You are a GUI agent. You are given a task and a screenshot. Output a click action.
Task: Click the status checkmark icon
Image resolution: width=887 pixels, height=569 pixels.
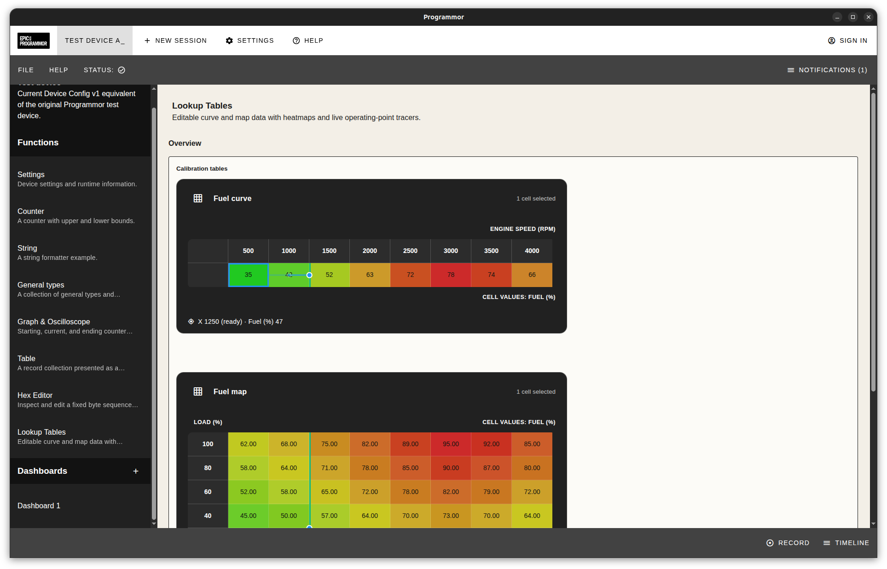122,70
